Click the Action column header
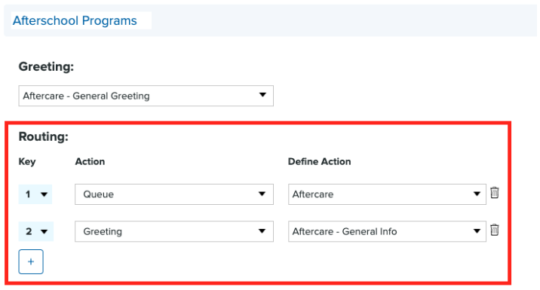Screen dimensions: 540x290 click(x=90, y=162)
